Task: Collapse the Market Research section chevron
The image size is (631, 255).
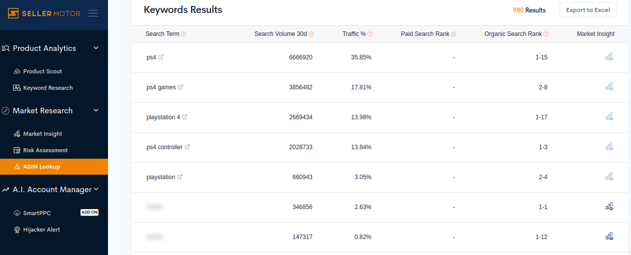Action: 96,111
